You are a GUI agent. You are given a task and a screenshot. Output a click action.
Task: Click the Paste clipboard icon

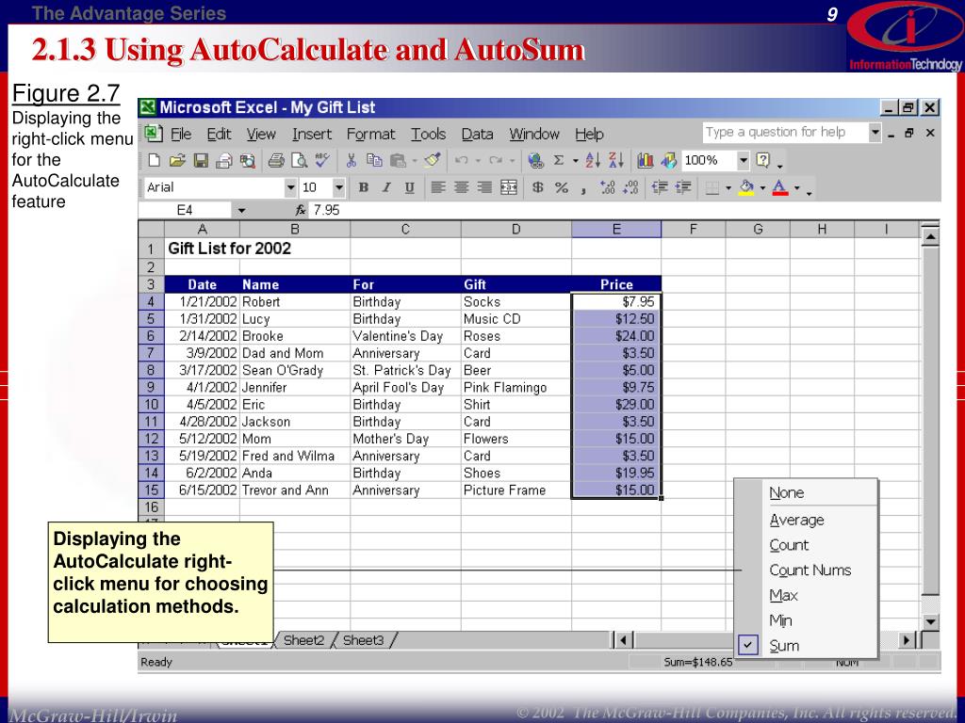point(398,161)
